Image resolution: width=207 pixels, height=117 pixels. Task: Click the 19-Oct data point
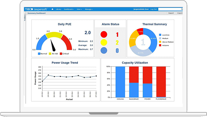click(48, 75)
